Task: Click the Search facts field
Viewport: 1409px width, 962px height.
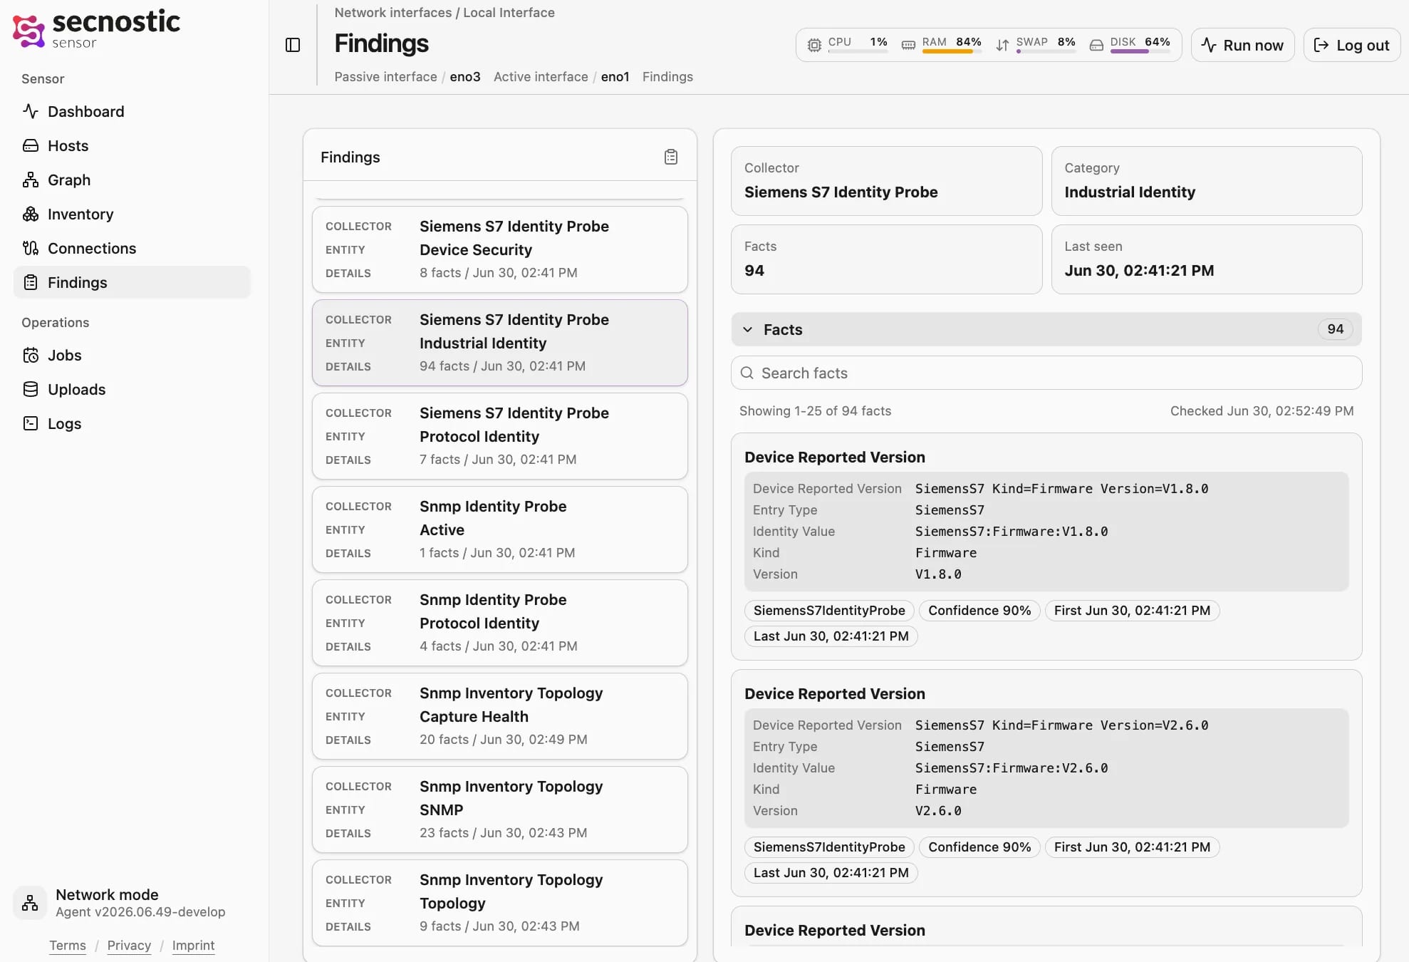Action: click(x=1046, y=373)
